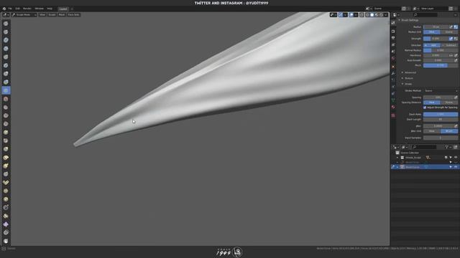Open the Active Tool properties tab
Image resolution: width=460 pixels, height=258 pixels.
393,23
